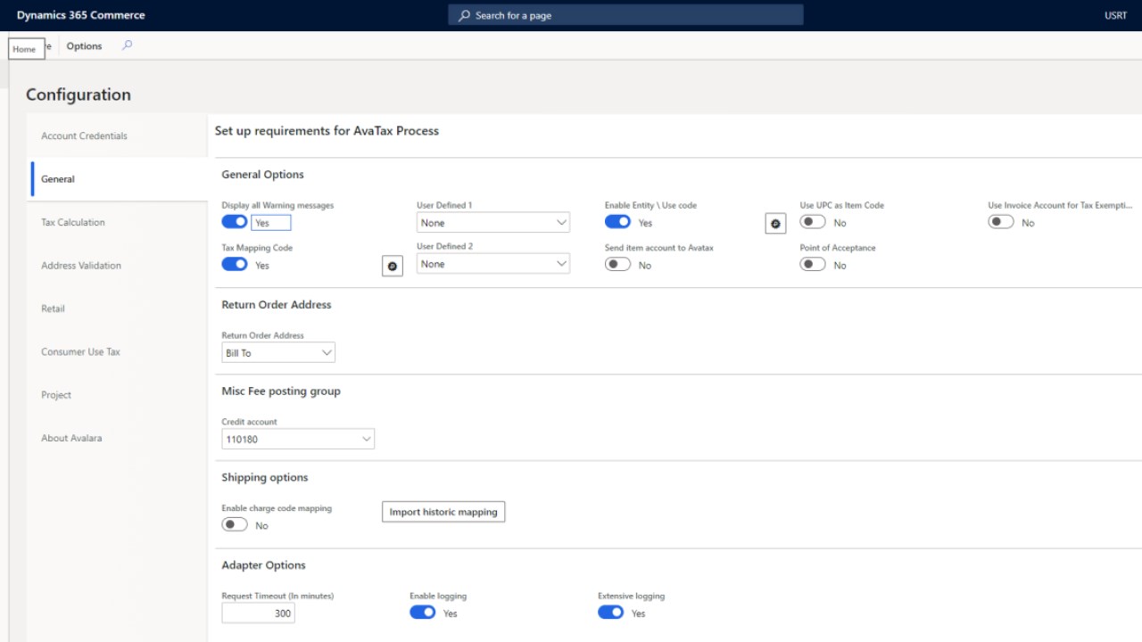The image size is (1142, 642).
Task: Open the Credit account dropdown
Action: (x=298, y=439)
